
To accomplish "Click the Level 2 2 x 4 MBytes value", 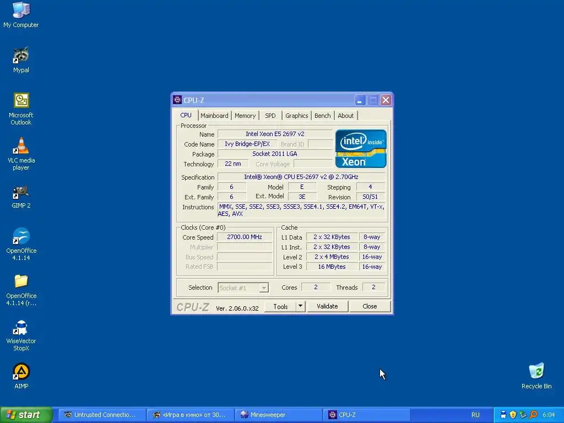I will pos(332,257).
